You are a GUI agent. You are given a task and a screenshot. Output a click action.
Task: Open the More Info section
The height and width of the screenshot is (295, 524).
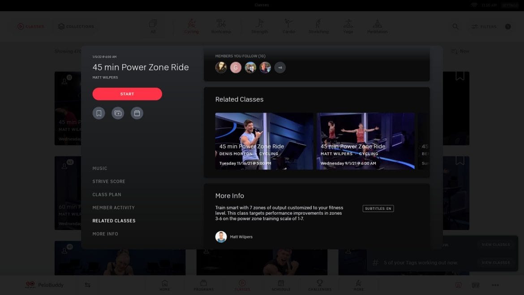[x=105, y=234]
